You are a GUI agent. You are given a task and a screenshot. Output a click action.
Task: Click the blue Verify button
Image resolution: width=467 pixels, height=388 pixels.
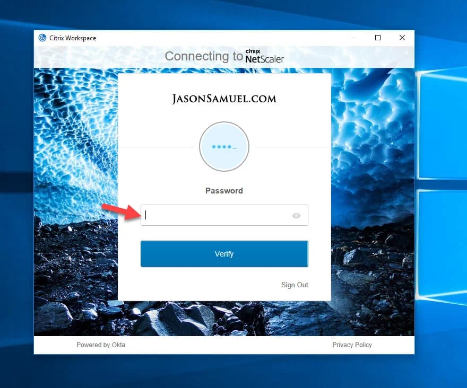224,254
